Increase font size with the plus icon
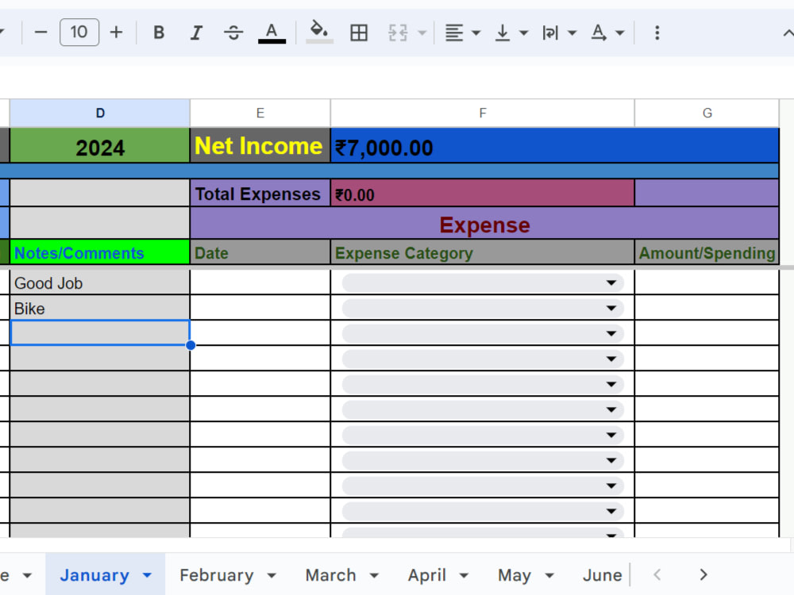 pyautogui.click(x=116, y=33)
